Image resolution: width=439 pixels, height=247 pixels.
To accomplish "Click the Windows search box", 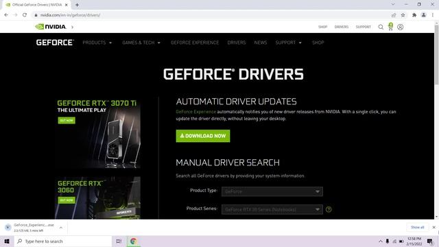I will (x=63, y=241).
